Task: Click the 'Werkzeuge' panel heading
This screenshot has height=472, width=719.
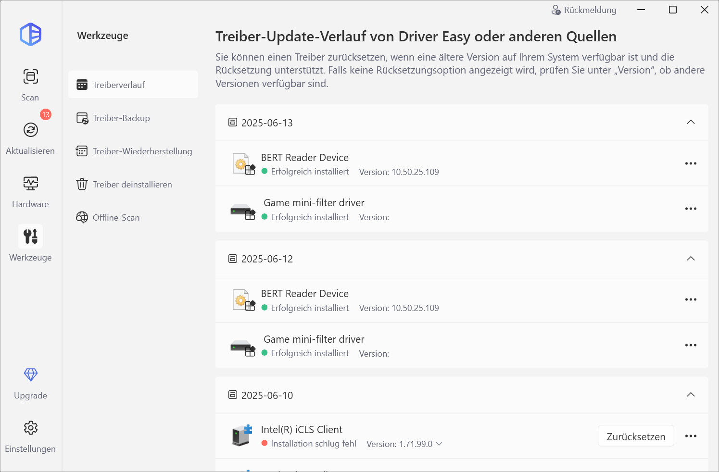Action: pos(102,36)
